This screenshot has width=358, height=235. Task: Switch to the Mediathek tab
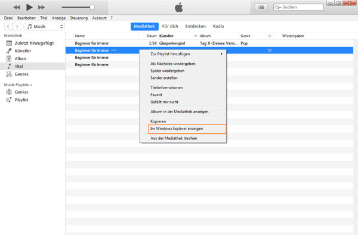(144, 26)
